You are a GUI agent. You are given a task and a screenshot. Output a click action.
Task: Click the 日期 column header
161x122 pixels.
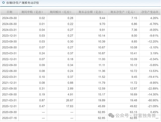(10, 12)
